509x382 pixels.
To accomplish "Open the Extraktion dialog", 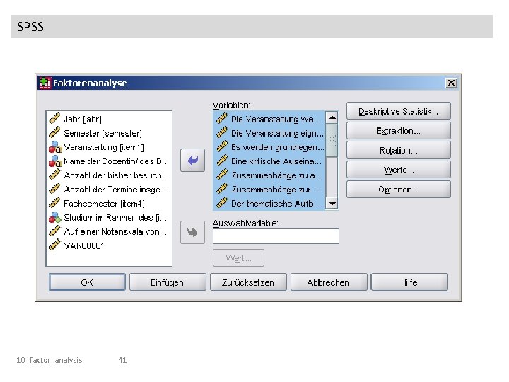I will (398, 131).
